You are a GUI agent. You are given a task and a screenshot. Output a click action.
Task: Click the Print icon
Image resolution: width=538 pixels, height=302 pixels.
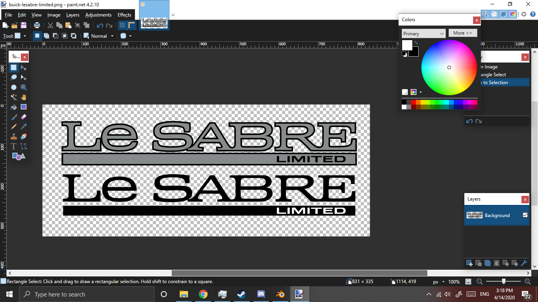(x=37, y=25)
